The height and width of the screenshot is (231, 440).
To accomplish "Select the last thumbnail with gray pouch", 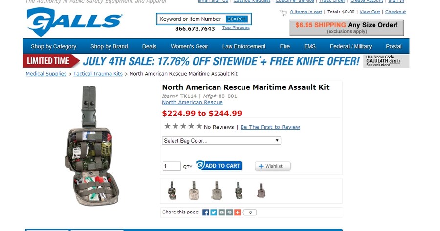I will pos(261,191).
